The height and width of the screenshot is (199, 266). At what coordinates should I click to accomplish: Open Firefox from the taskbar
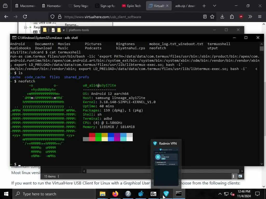(x=115, y=194)
